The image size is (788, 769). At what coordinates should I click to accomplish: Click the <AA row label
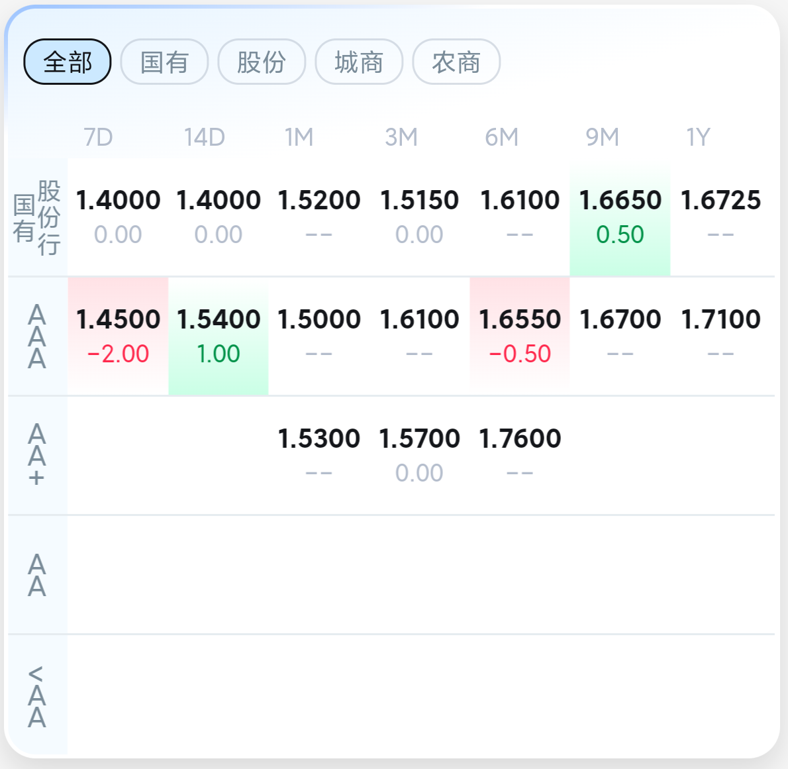click(37, 695)
